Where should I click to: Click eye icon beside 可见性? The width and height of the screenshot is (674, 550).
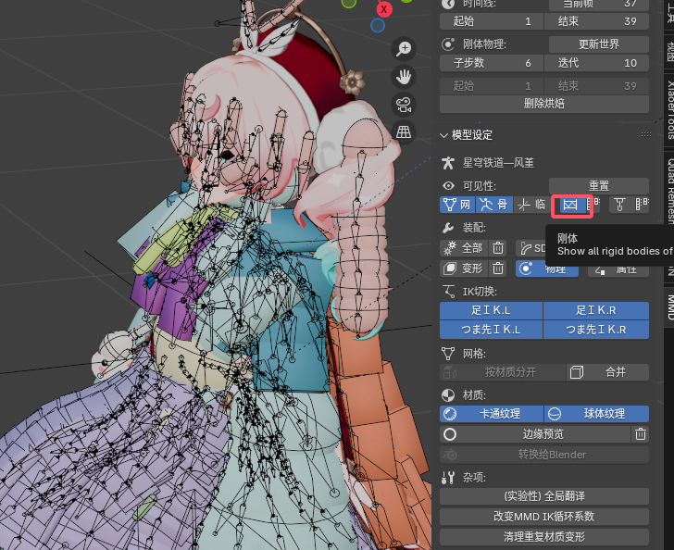(x=448, y=186)
